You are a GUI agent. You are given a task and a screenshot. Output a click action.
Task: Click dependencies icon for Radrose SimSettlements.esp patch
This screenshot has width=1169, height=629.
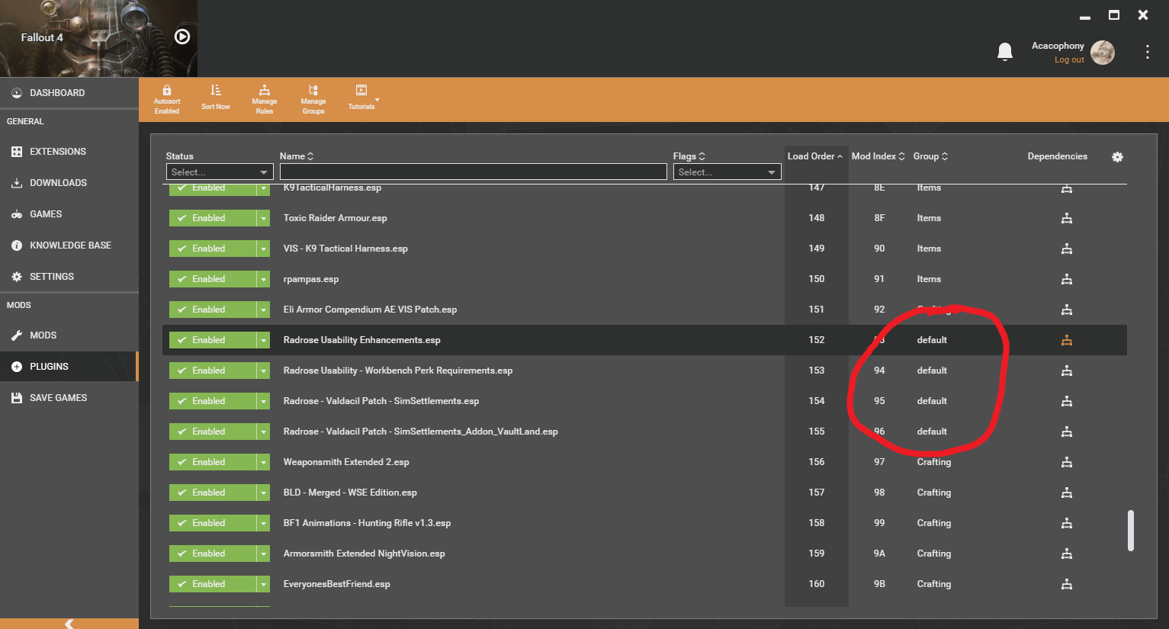click(1067, 401)
